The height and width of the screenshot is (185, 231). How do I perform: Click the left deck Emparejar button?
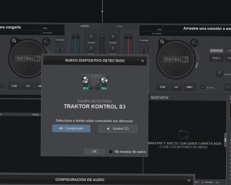pos(60,40)
